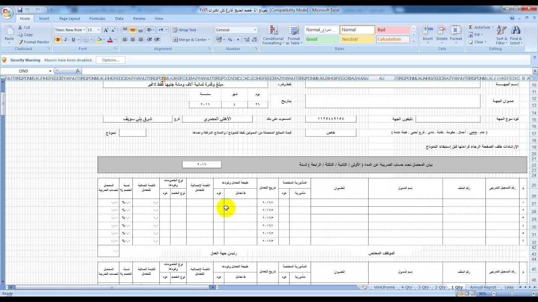Open the Clear dropdown

(x=477, y=42)
